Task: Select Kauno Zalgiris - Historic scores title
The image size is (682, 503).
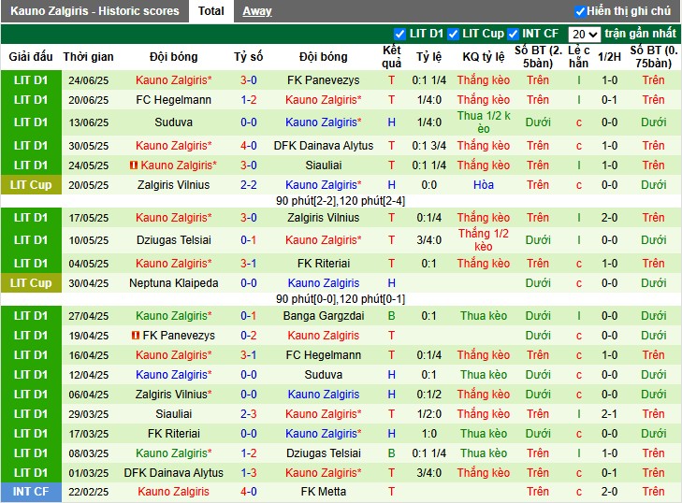Action: pos(94,11)
